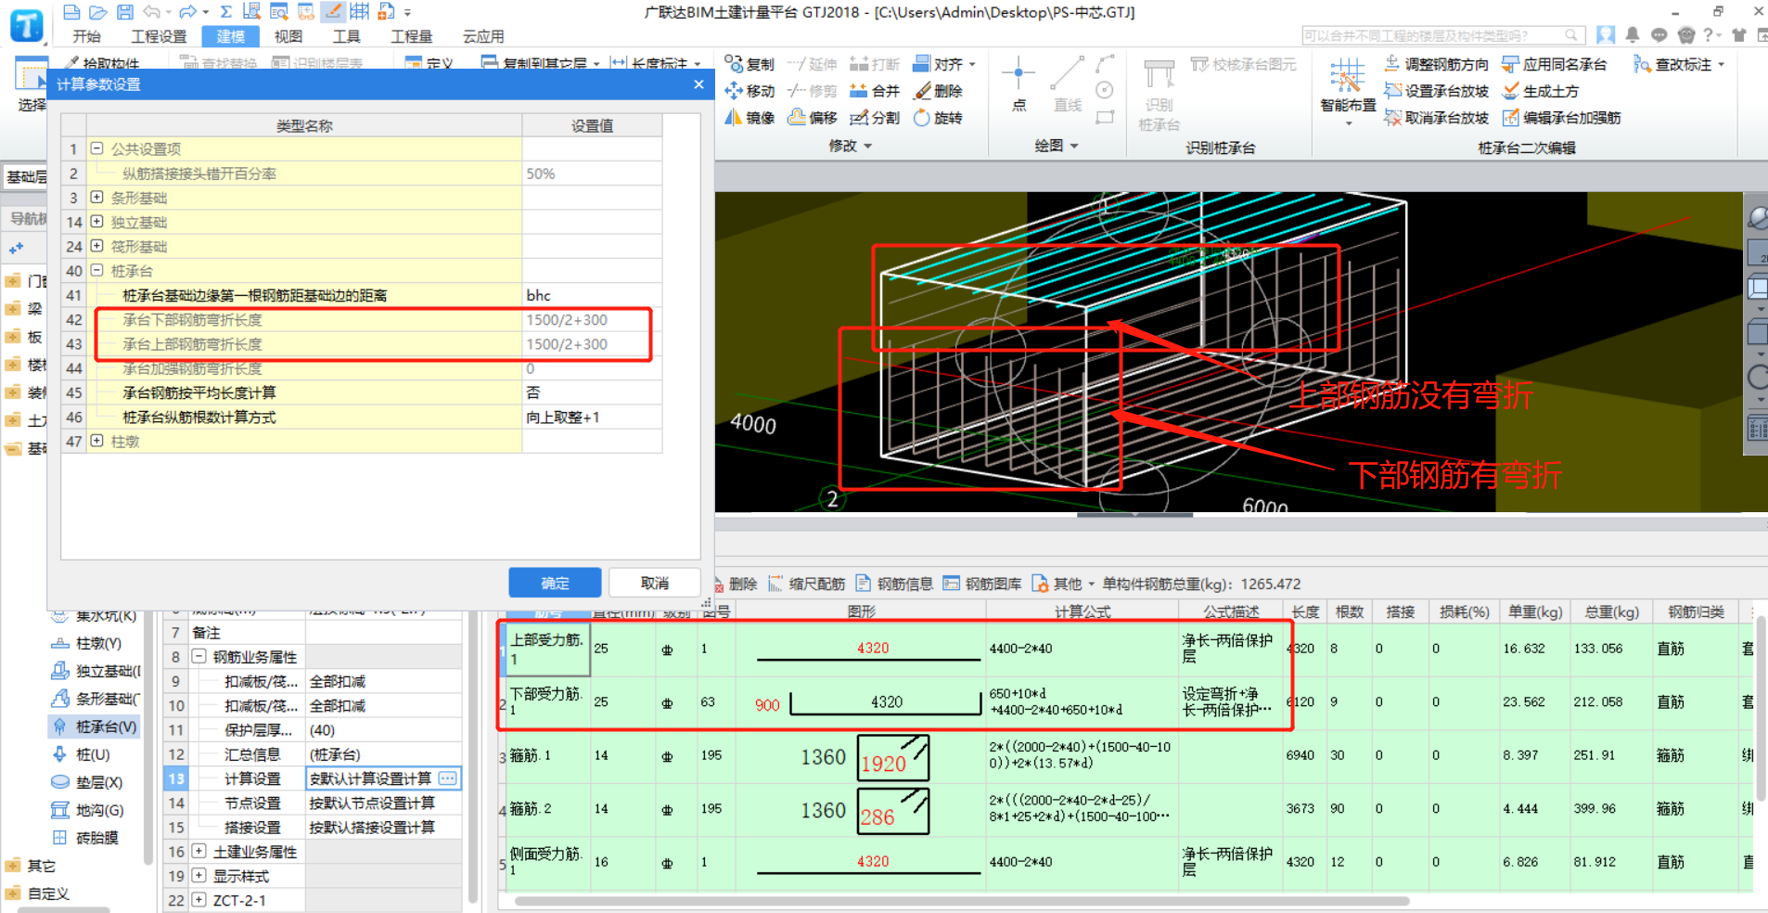
Task: Click Adjust rebar direction (调整钢筋方向)
Action: (1436, 64)
